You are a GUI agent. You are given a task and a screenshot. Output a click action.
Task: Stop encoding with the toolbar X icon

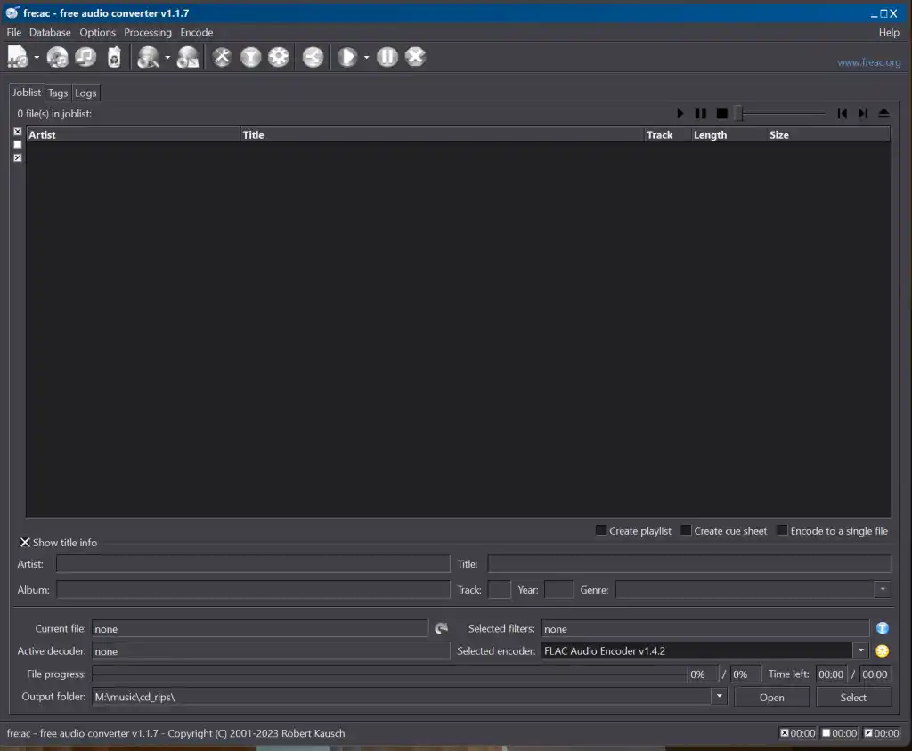(415, 57)
